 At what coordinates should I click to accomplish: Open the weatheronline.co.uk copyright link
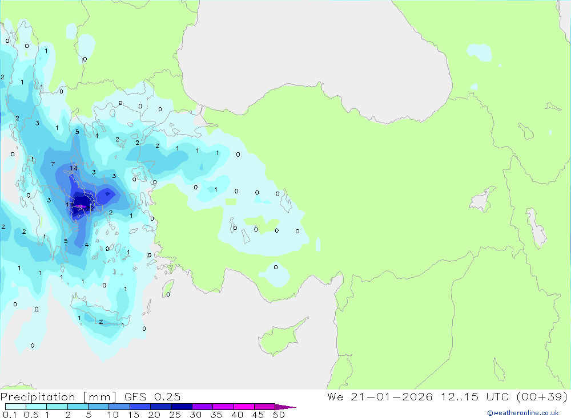pyautogui.click(x=523, y=413)
